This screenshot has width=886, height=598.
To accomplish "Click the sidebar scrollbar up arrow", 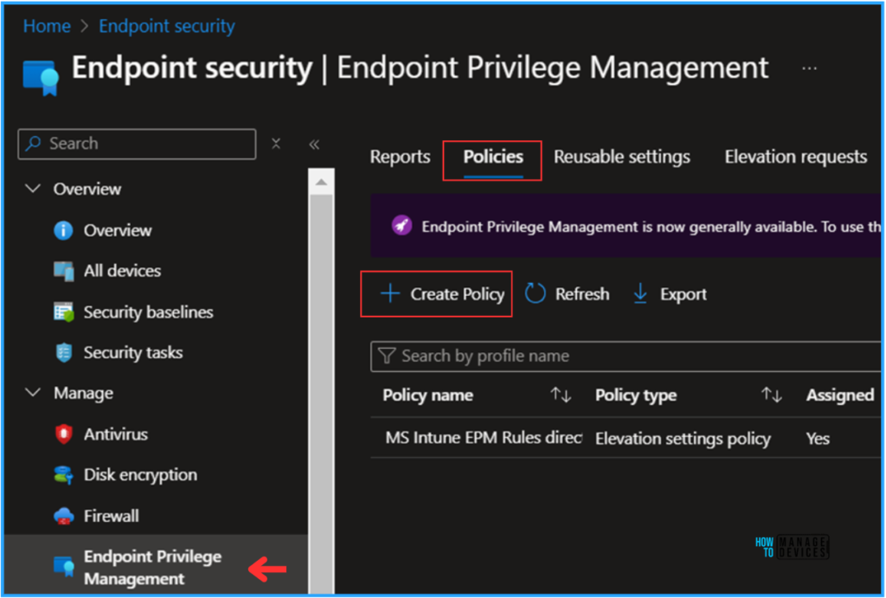I will click(321, 182).
